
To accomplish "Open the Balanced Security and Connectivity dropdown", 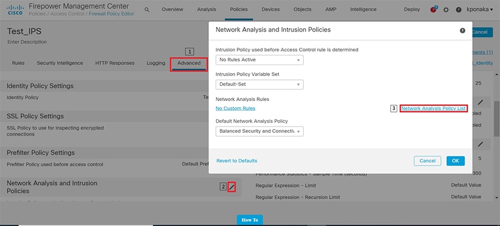I will (x=259, y=131).
